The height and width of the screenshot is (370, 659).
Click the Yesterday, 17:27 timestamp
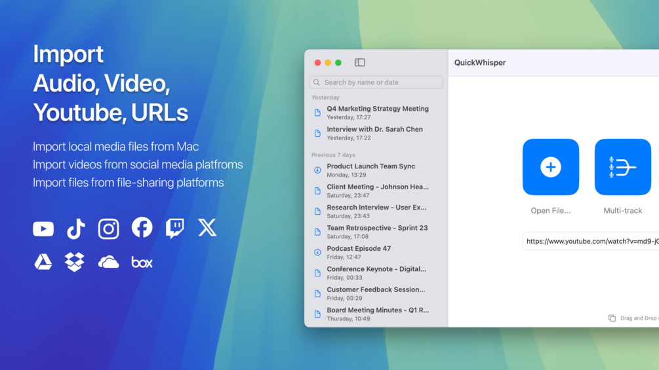[x=349, y=117]
